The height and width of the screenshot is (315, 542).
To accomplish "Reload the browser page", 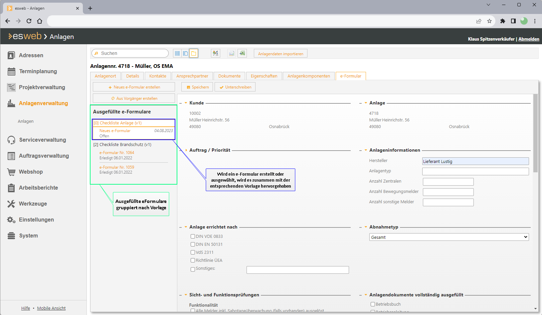I will point(29,21).
